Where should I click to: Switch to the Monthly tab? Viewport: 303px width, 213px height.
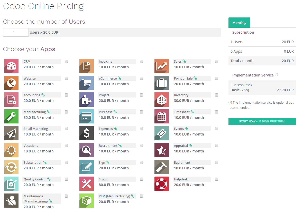coord(239,23)
